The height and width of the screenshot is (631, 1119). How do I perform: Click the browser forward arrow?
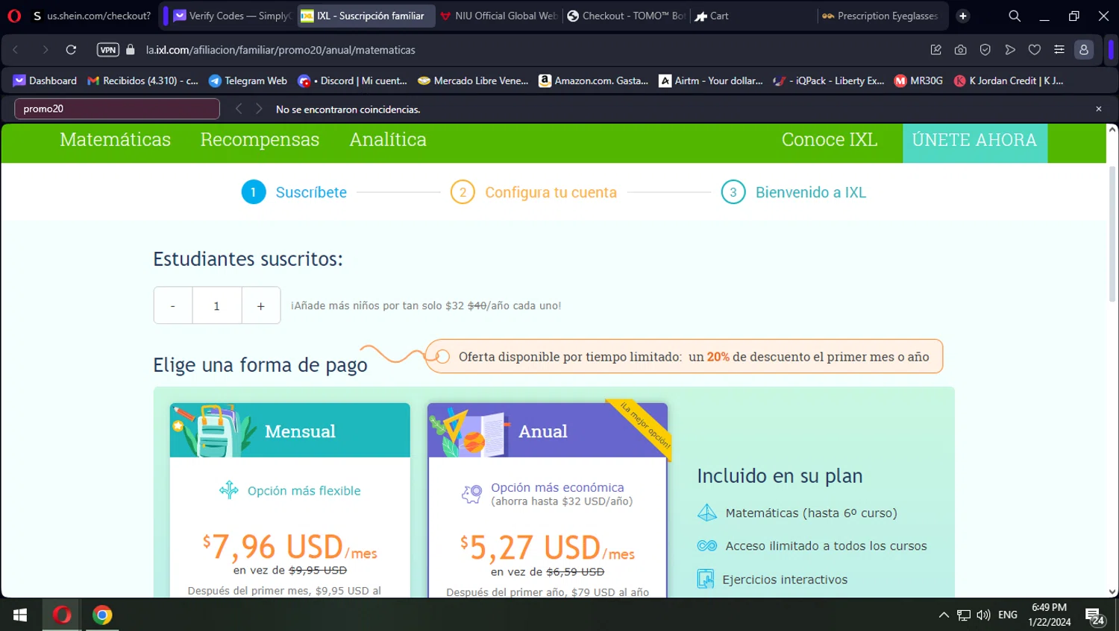pyautogui.click(x=45, y=50)
